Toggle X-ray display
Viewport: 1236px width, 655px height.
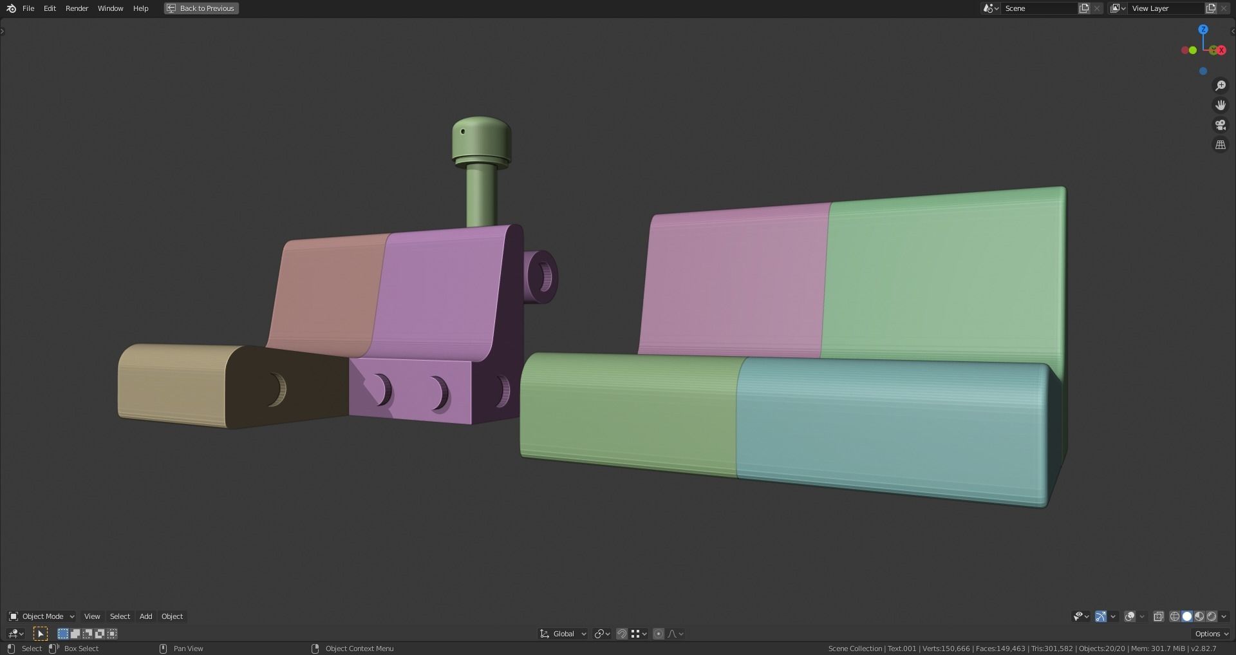point(1159,616)
